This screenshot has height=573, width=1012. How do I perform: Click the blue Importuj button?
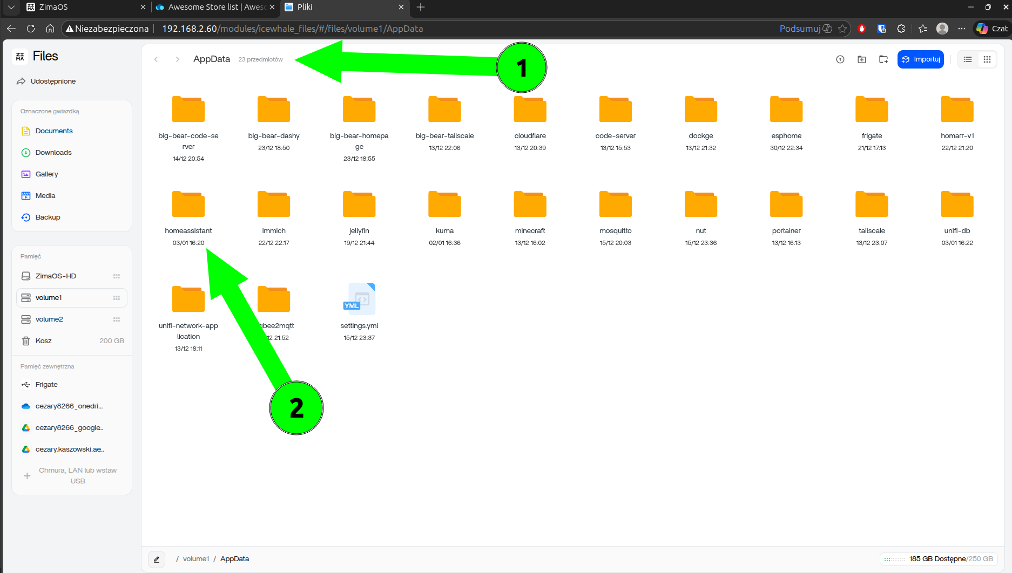(920, 59)
